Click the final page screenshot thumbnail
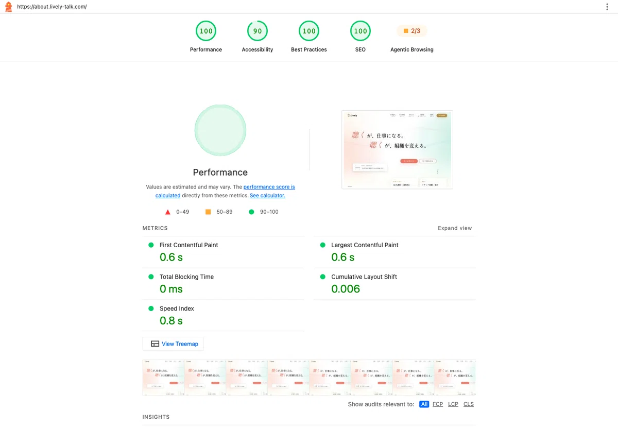 pos(397,150)
